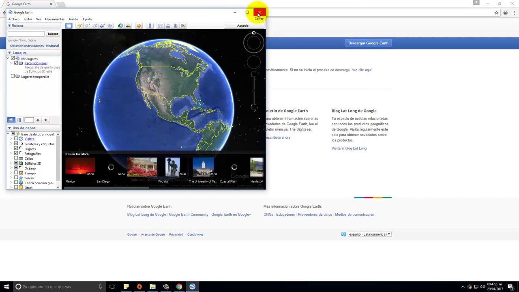Click Obtener instrucciones link
The height and width of the screenshot is (292, 519).
27,45
